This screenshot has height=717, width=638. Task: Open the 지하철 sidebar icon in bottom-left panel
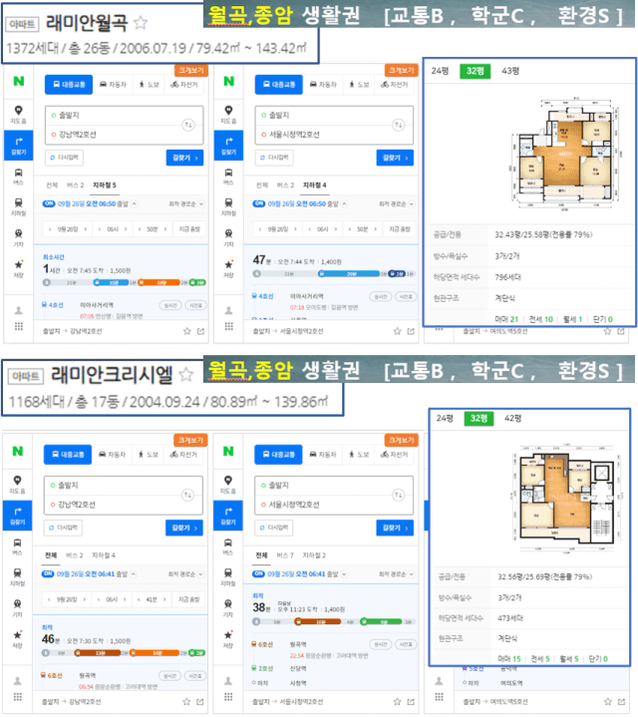[17, 576]
